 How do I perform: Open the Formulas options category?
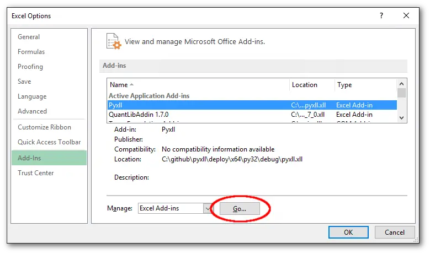(31, 52)
